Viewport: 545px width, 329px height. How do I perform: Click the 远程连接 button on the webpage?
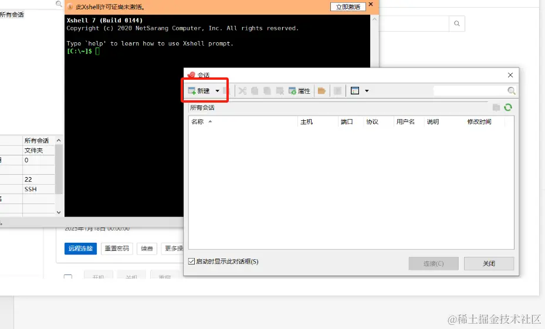pos(80,249)
